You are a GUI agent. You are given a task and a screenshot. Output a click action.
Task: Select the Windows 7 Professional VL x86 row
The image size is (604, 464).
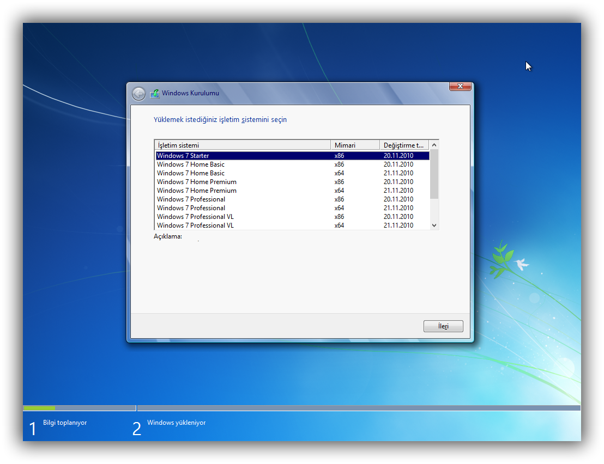coord(292,217)
